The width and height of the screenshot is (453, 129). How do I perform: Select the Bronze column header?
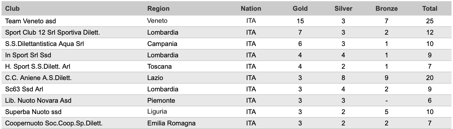click(x=386, y=9)
